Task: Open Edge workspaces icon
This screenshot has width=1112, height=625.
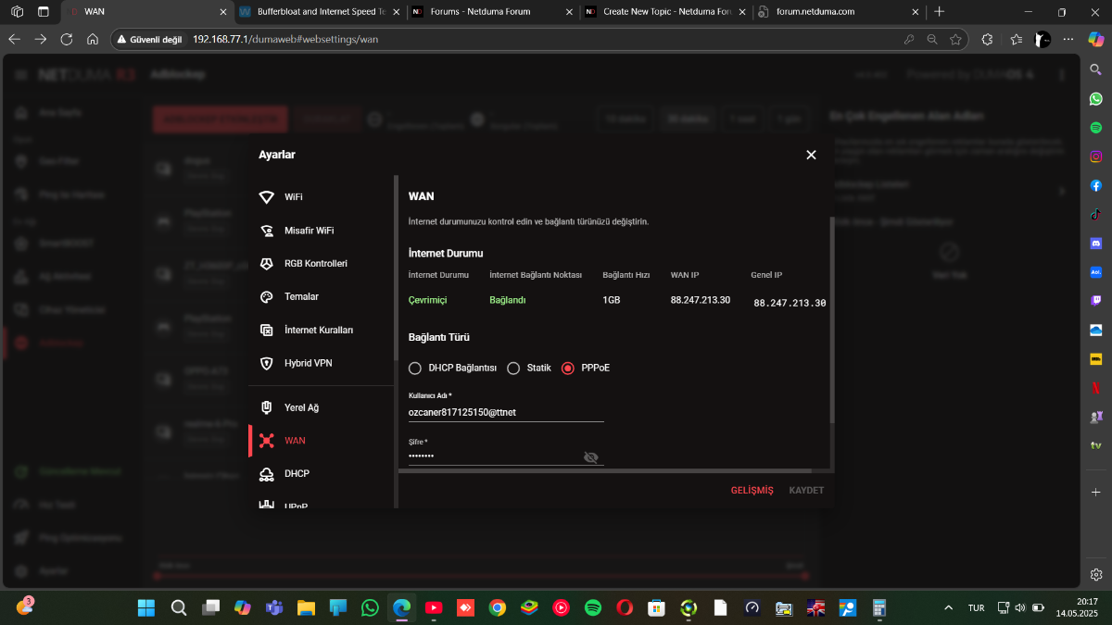Action: tap(17, 12)
